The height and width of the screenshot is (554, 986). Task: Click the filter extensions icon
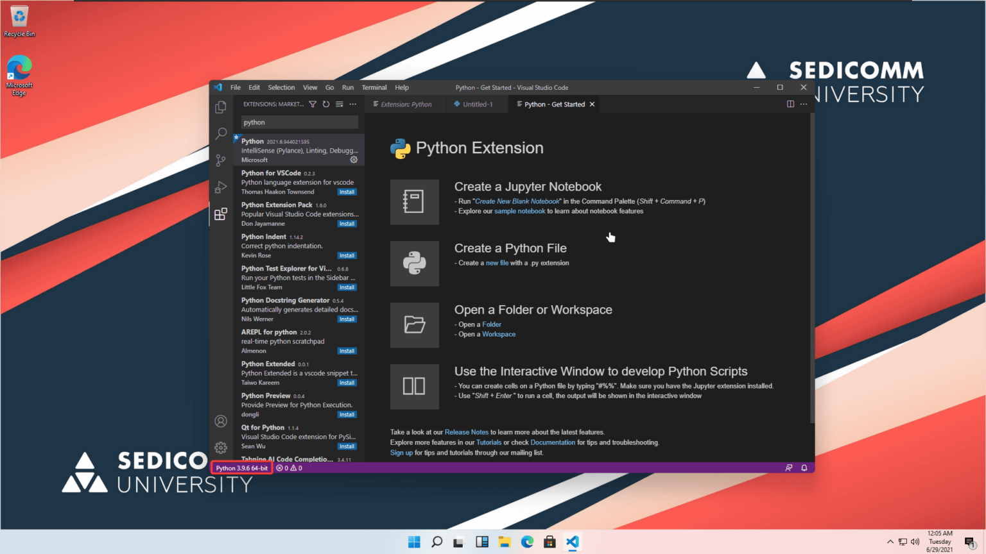tap(313, 104)
